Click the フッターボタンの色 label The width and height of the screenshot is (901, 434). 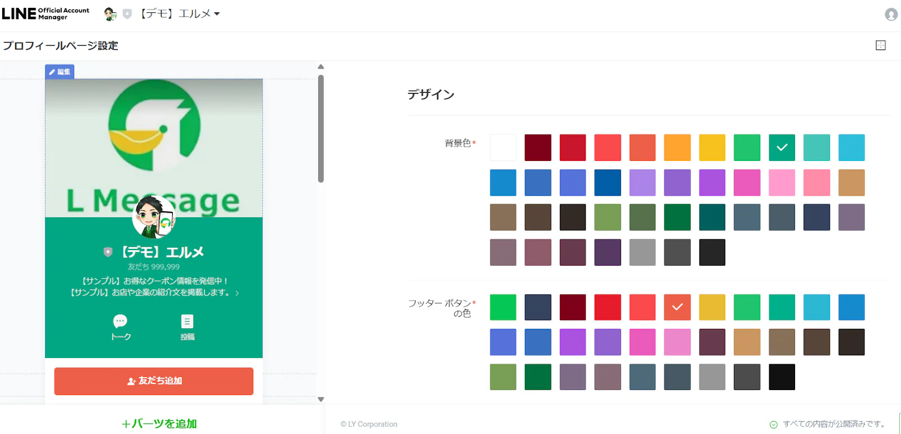click(x=440, y=308)
